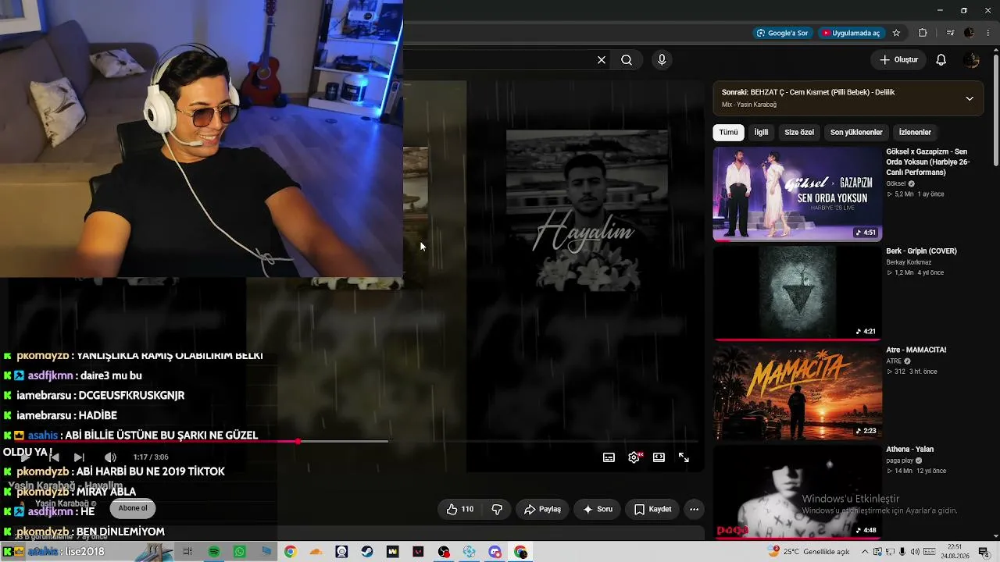
Task: Open the Atre MAMACITA video thumbnail
Action: point(797,393)
